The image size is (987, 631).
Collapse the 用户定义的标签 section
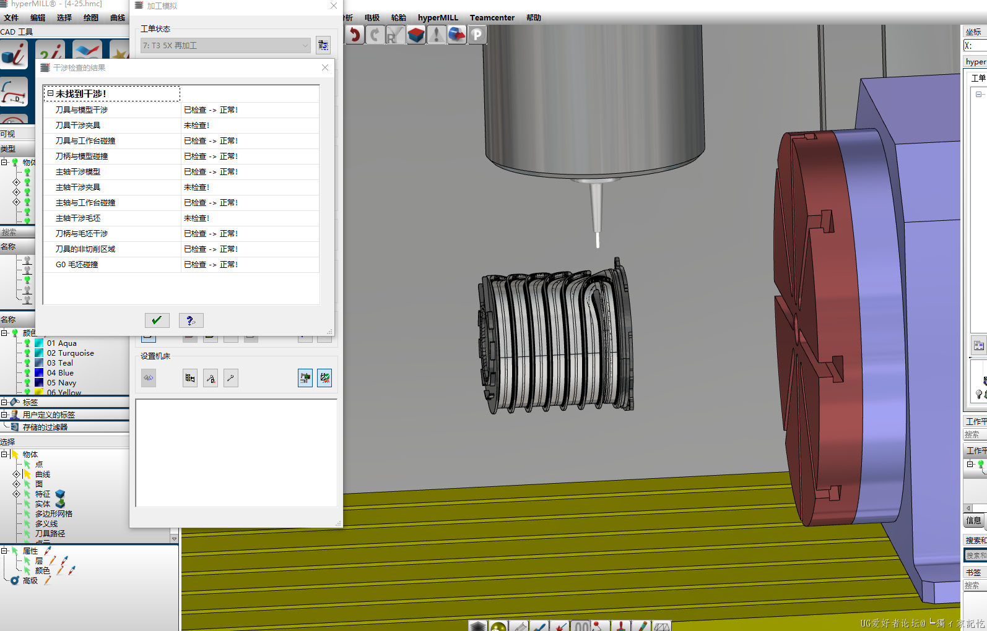[4, 414]
